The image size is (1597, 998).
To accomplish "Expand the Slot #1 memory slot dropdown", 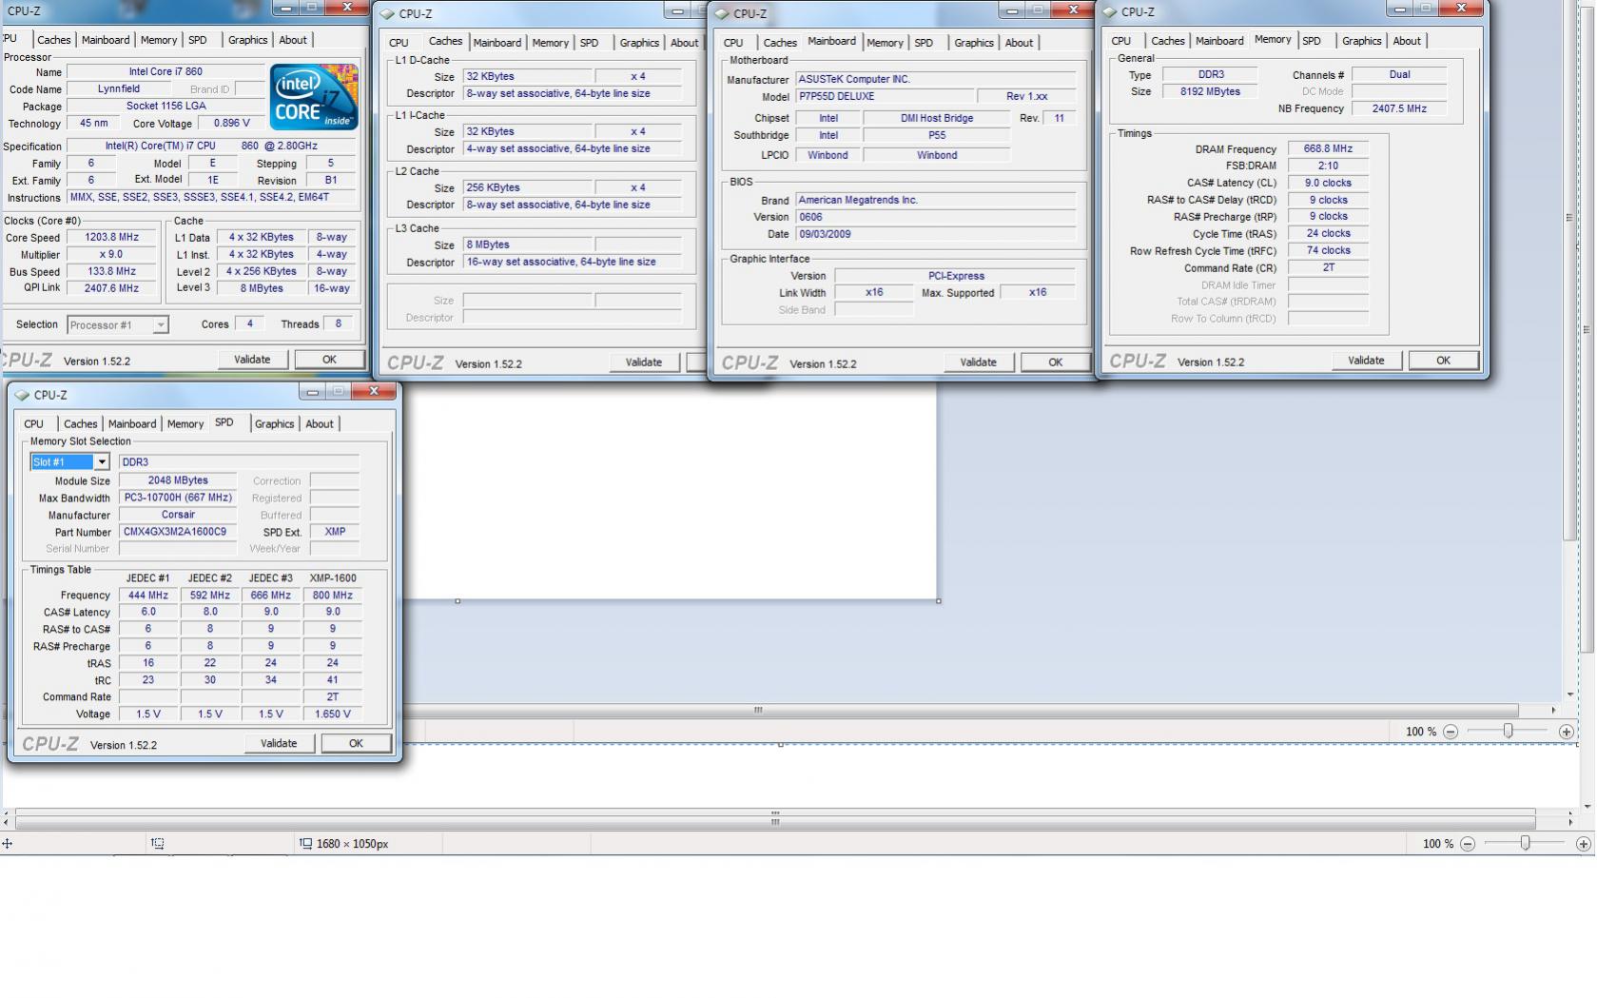I will 102,462.
